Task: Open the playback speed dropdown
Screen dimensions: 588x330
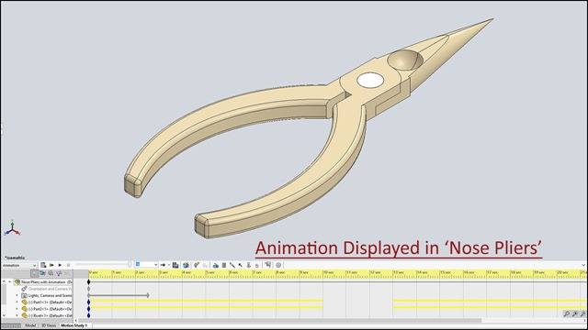Action: [146, 265]
